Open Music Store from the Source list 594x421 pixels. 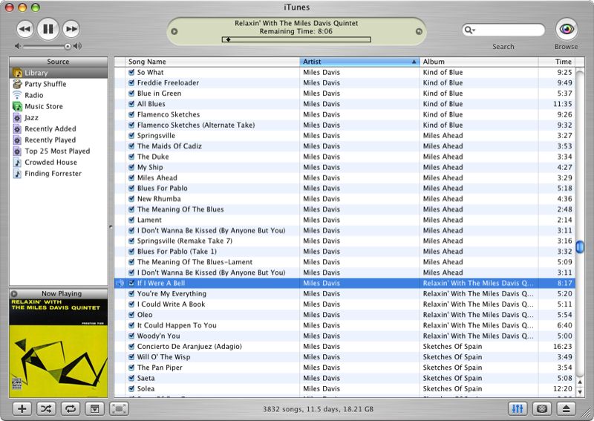coord(43,106)
